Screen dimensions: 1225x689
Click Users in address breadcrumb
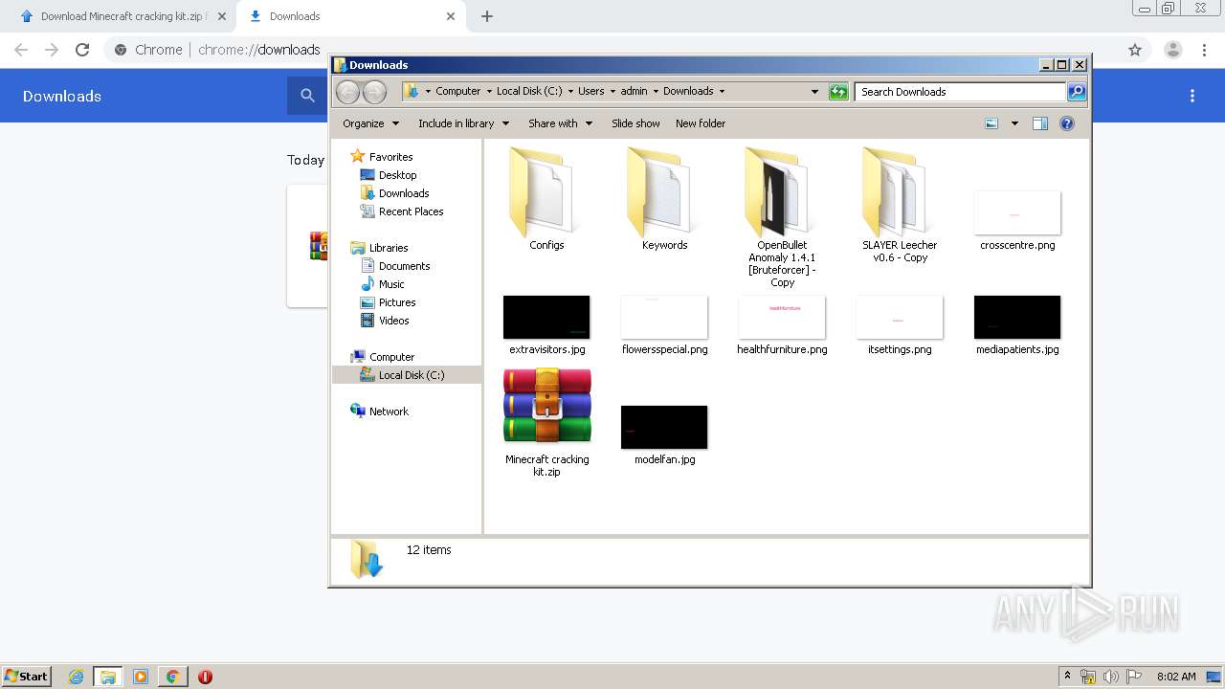(x=590, y=91)
